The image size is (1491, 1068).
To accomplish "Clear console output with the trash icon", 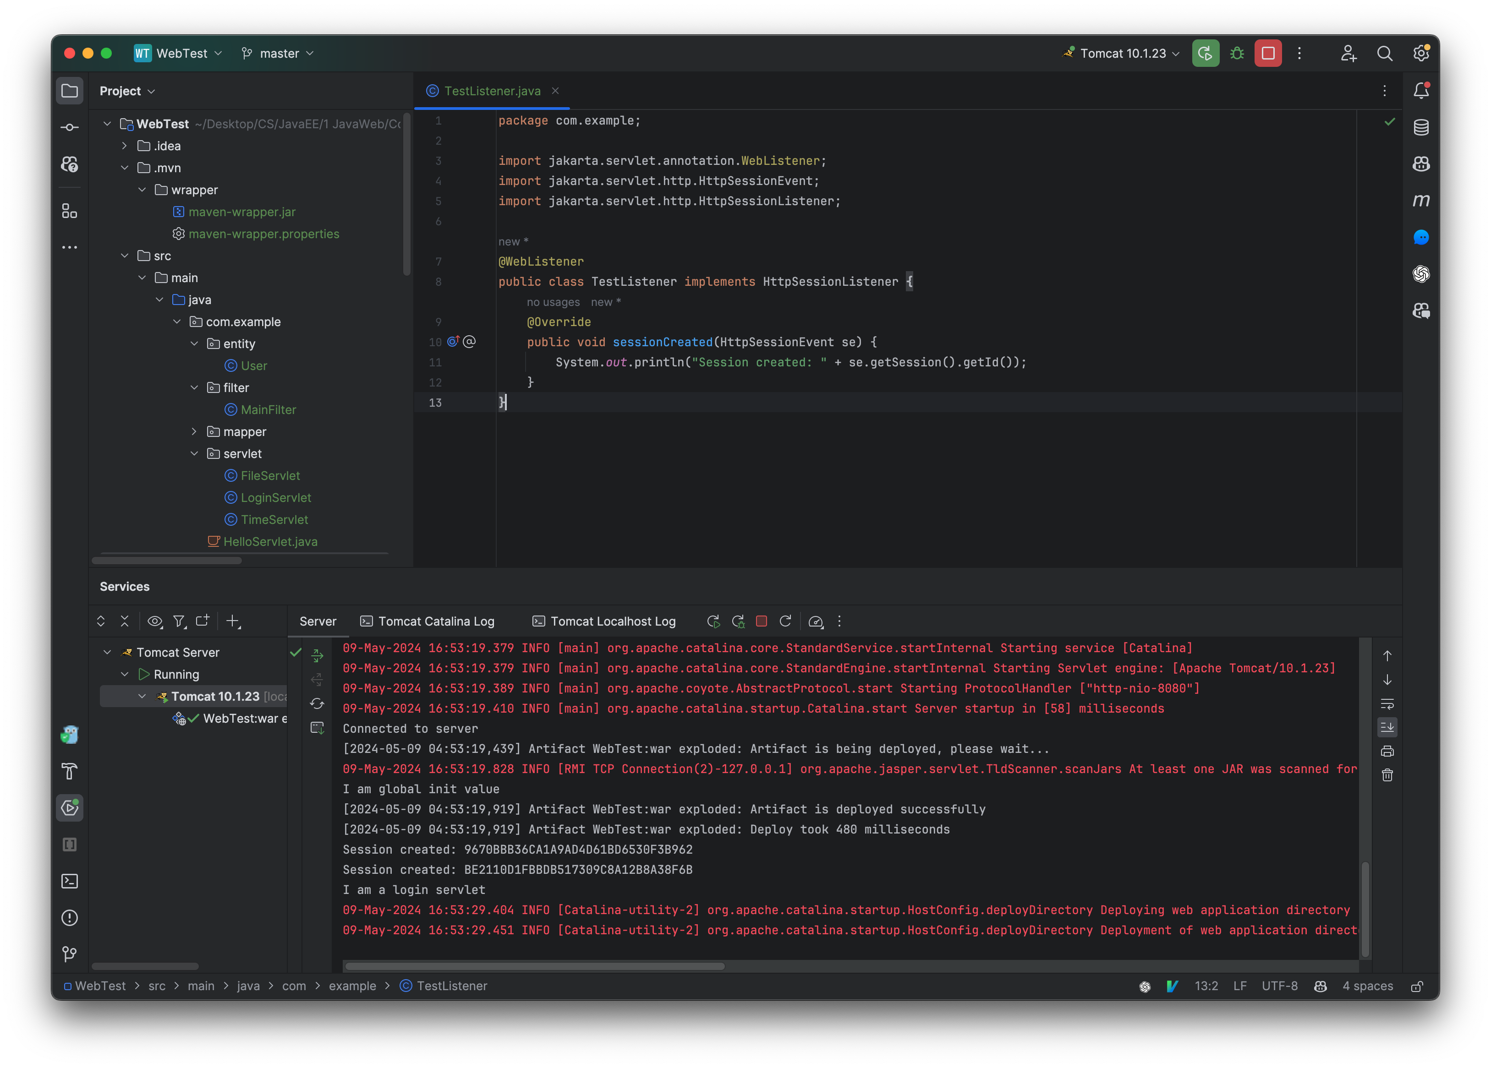I will coord(1388,775).
